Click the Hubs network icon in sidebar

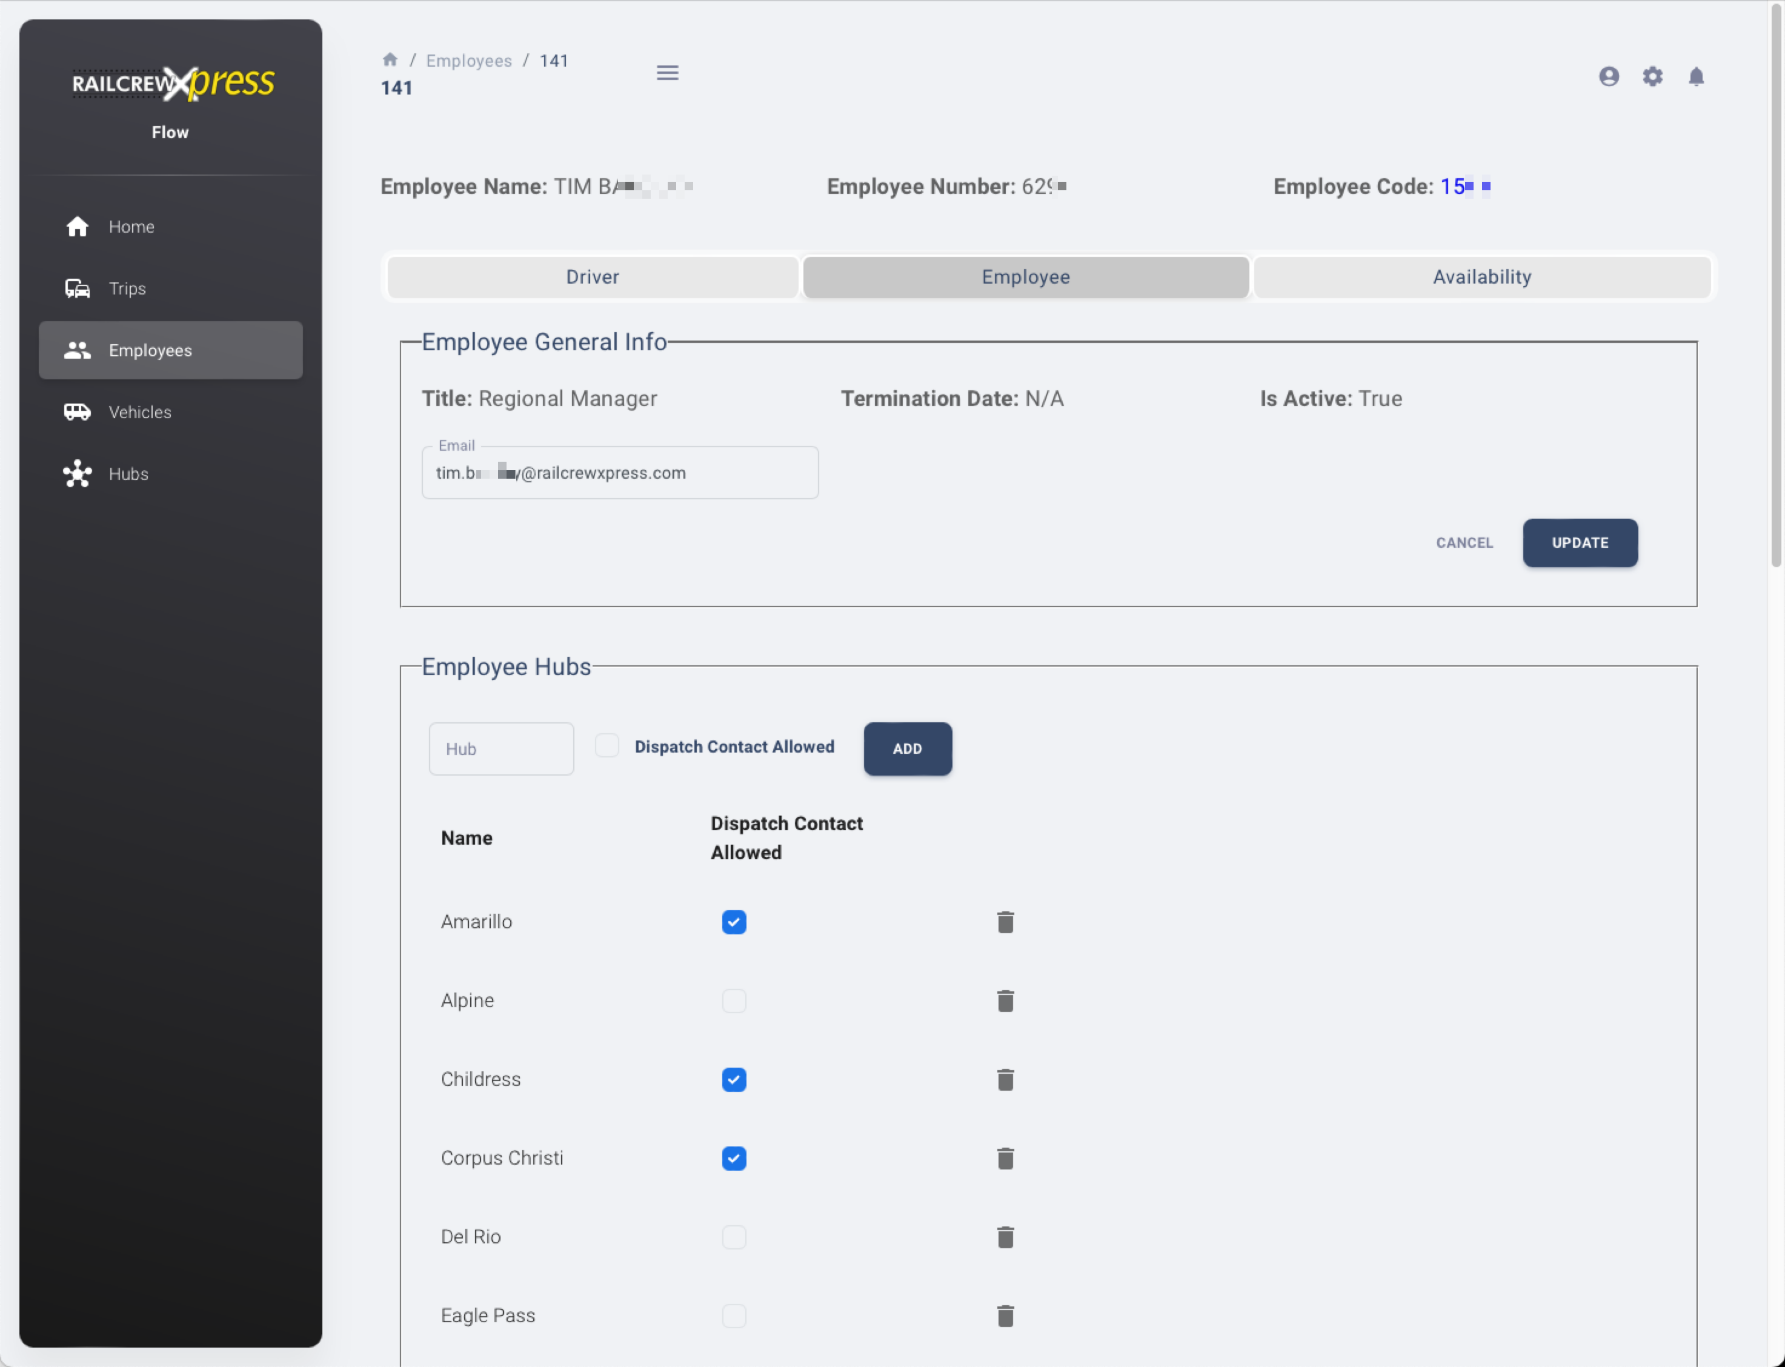tap(78, 474)
